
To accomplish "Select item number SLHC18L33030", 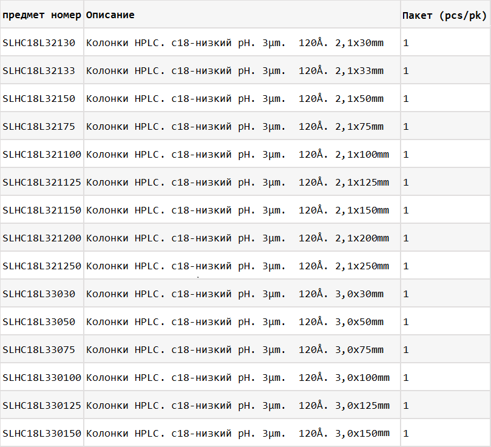I will tap(39, 294).
